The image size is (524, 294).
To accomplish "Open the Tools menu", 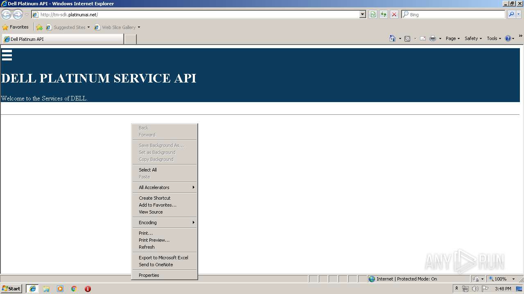I will click(x=494, y=38).
